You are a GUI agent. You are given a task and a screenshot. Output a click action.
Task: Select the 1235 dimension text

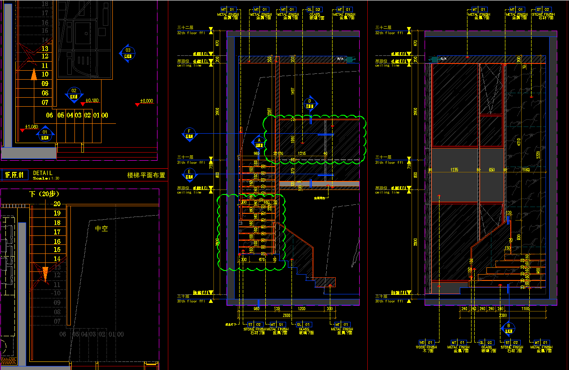coord(454,170)
